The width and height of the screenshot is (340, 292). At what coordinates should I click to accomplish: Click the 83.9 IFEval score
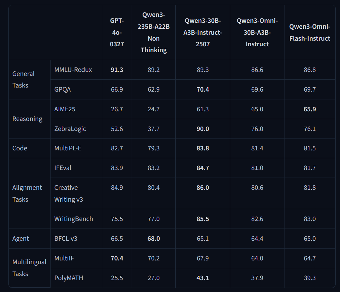117,168
